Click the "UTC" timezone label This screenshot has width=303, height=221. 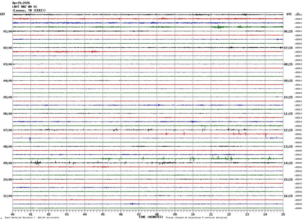[289, 14]
